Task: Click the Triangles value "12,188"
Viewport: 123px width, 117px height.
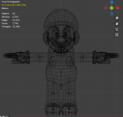Action: click(16, 26)
